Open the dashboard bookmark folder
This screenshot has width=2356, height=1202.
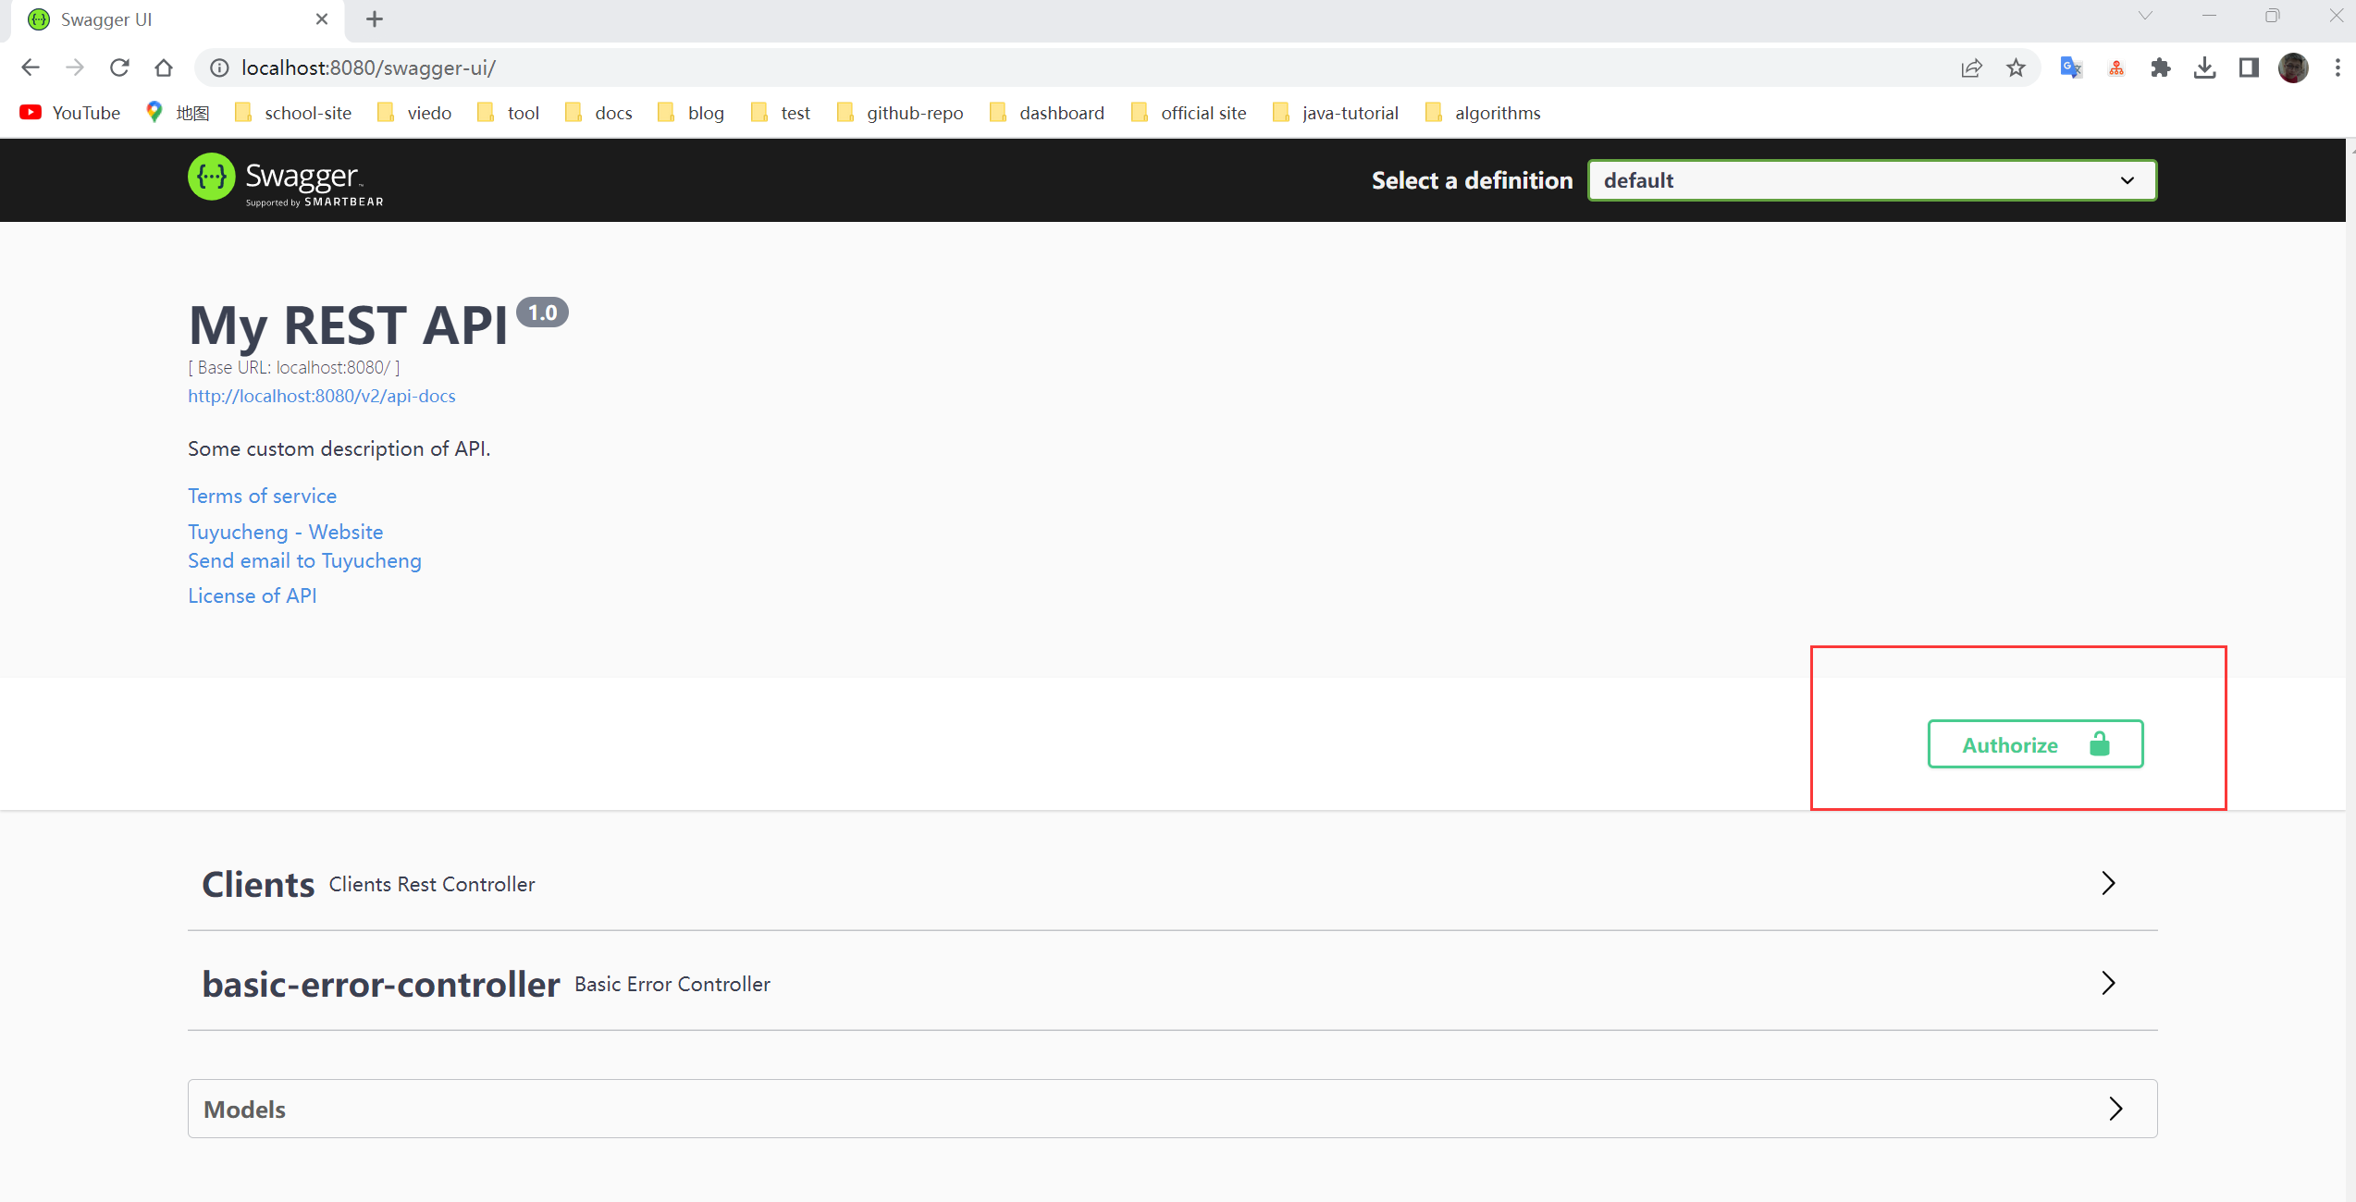pyautogui.click(x=1047, y=113)
